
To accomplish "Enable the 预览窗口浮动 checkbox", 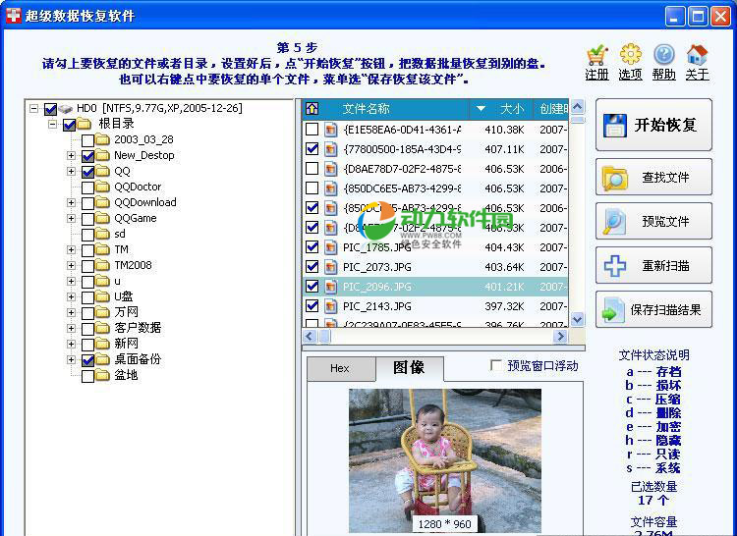I will pos(496,366).
